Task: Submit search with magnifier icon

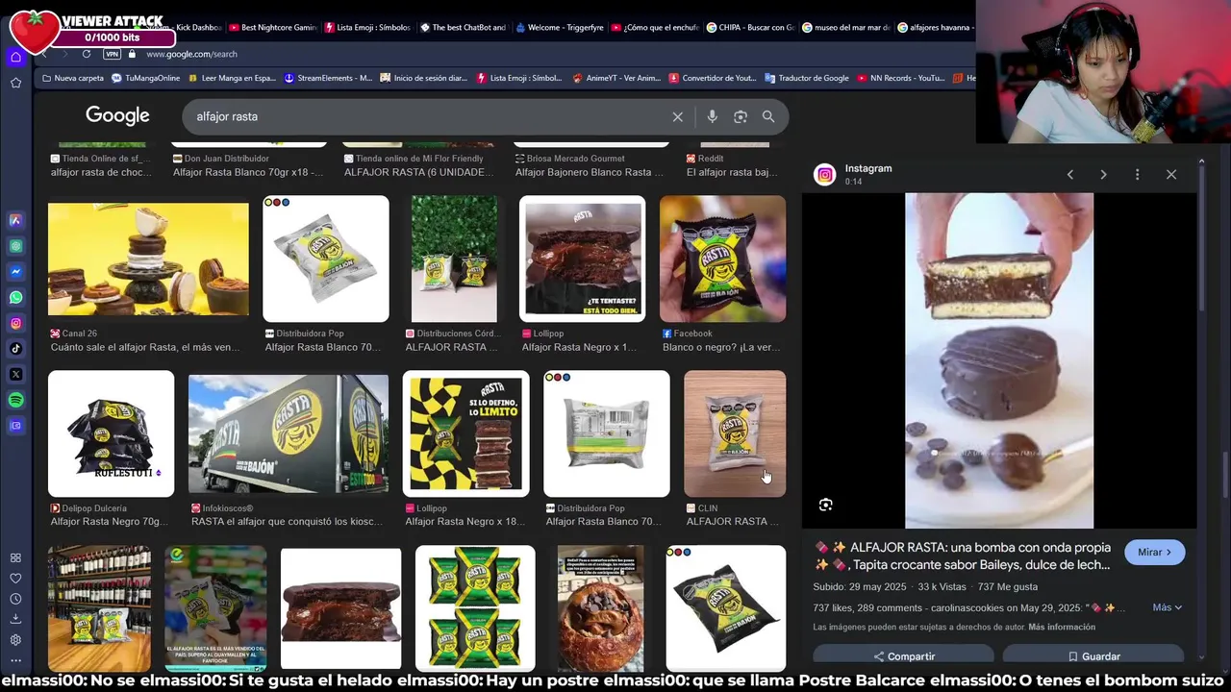Action: click(768, 116)
